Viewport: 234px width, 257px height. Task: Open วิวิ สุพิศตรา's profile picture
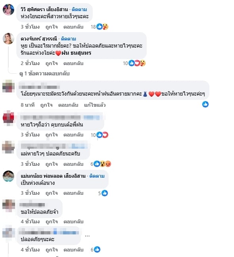tap(8, 10)
